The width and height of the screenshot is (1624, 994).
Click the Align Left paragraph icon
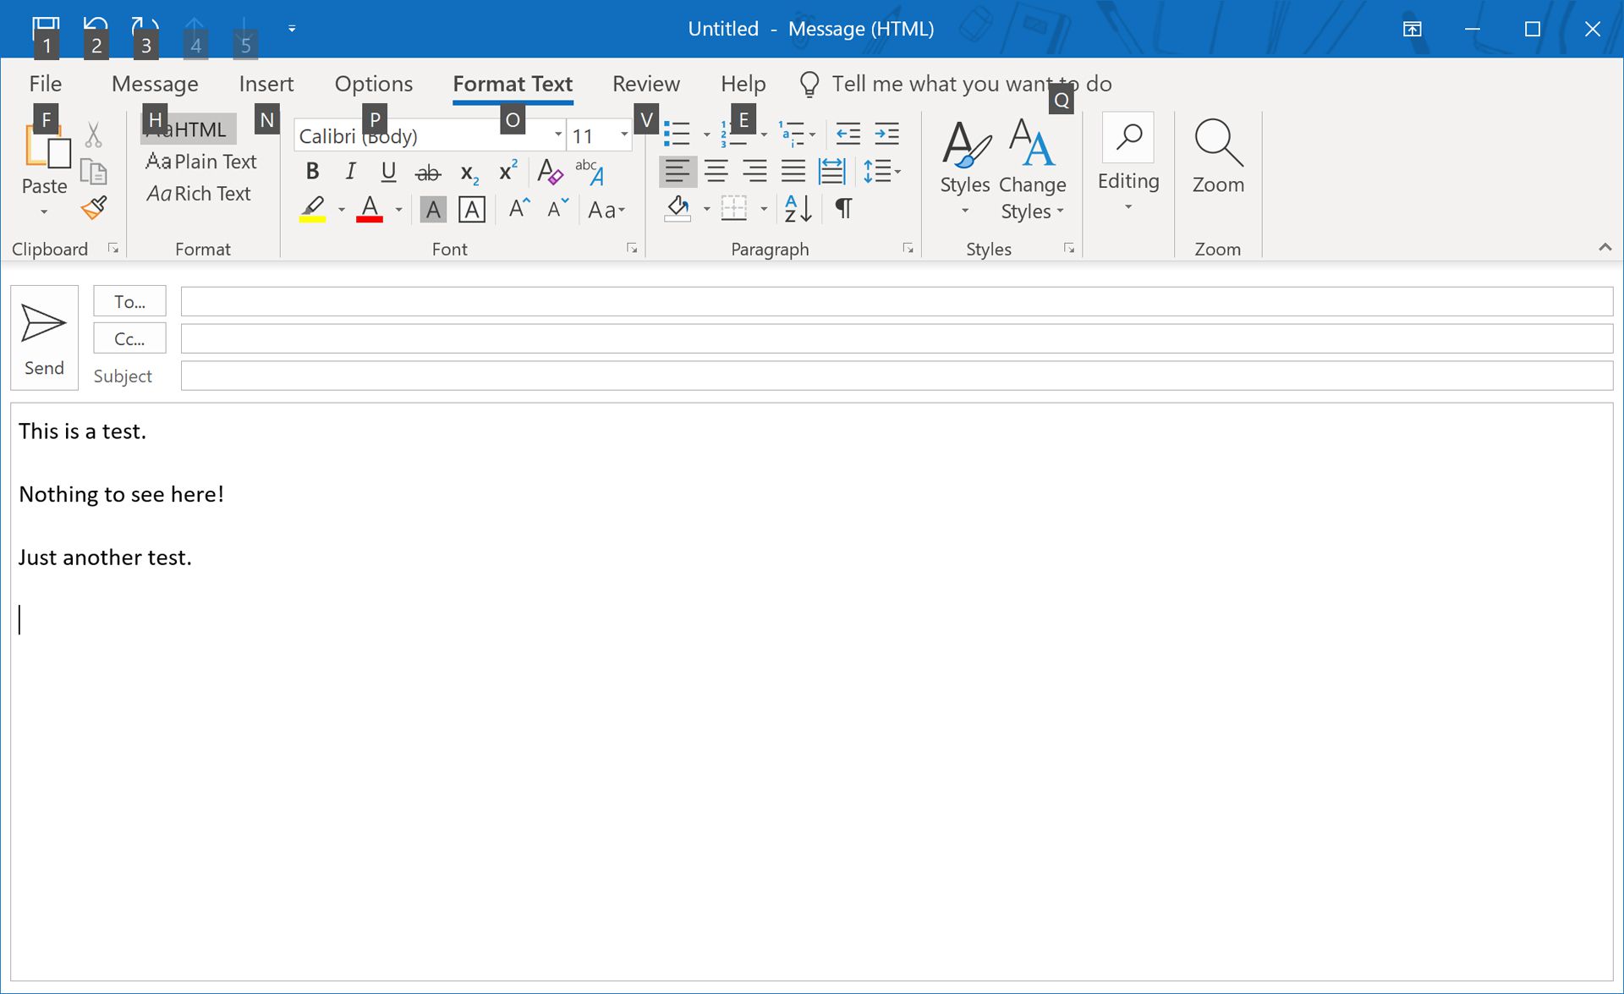678,172
